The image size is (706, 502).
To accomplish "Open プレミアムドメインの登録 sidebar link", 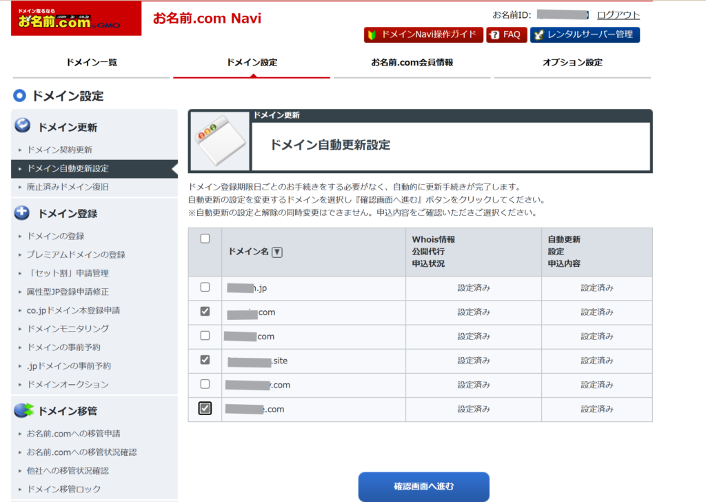I will 76,254.
